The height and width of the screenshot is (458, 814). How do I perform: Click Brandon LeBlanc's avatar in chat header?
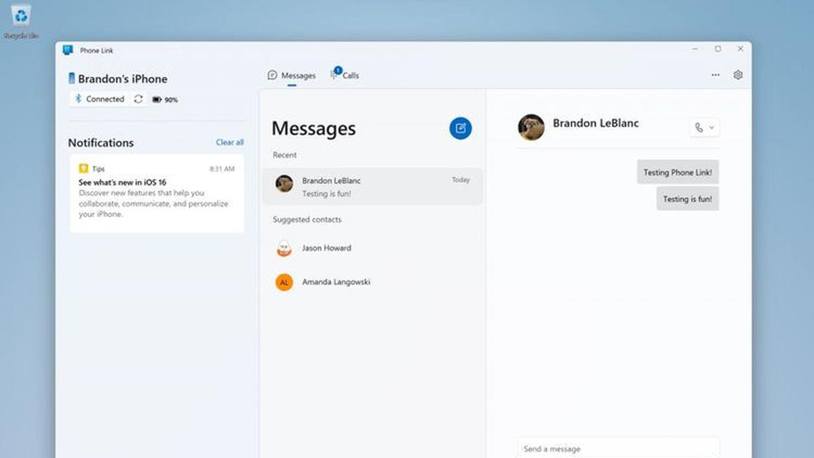click(x=531, y=127)
